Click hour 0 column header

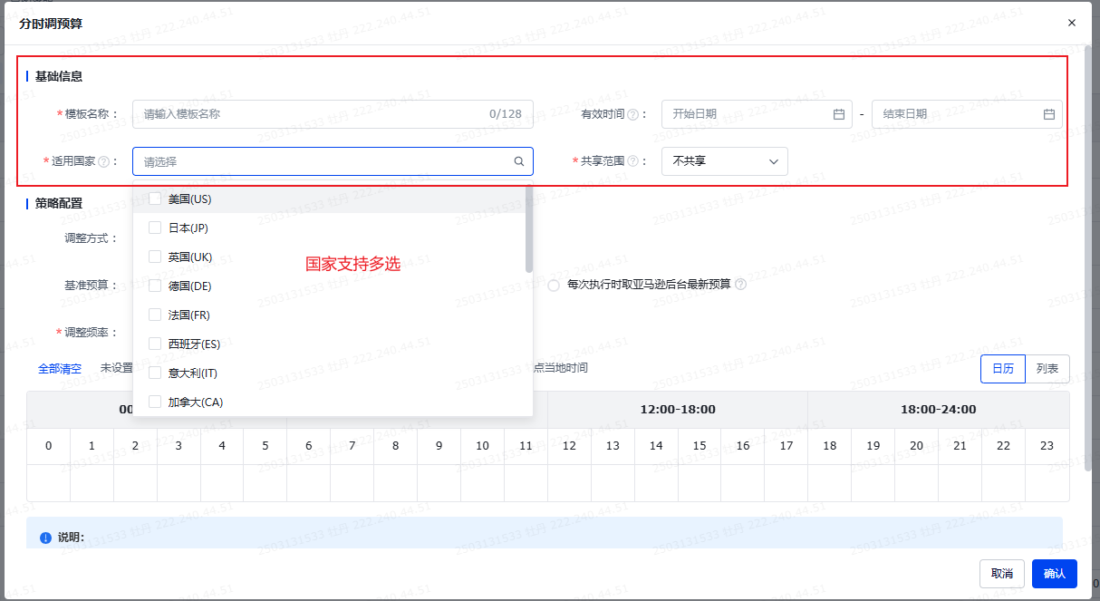click(x=49, y=446)
